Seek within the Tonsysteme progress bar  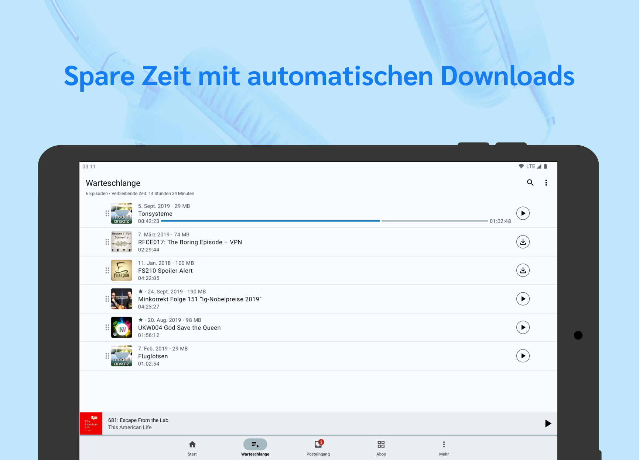pos(324,221)
